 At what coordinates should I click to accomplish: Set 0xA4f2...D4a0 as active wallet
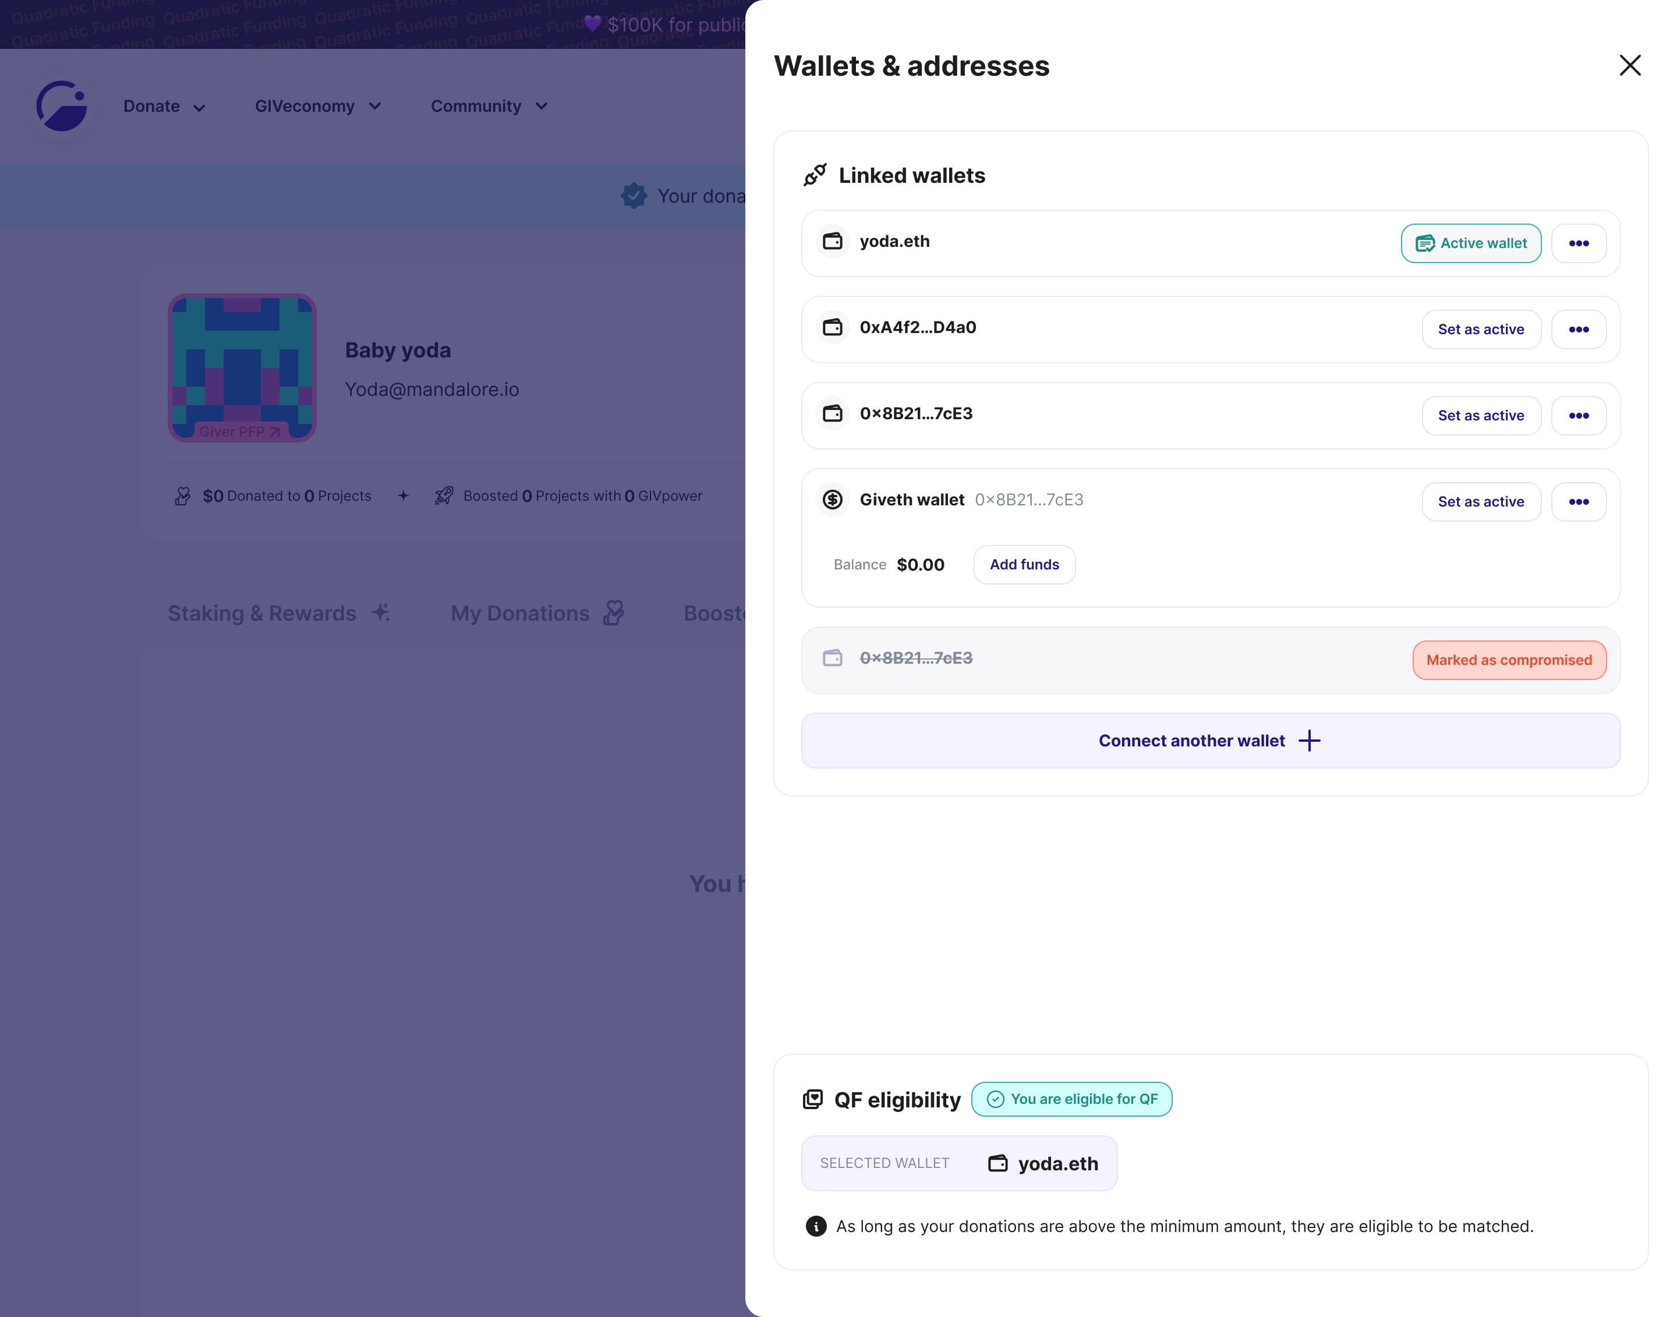(x=1480, y=330)
